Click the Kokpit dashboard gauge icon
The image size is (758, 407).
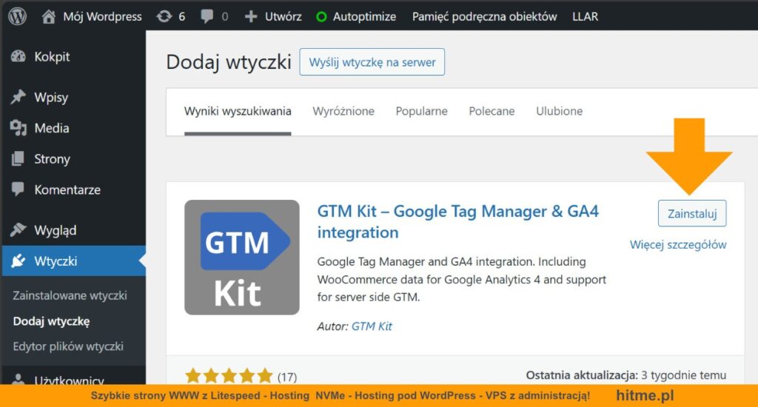pyautogui.click(x=18, y=56)
